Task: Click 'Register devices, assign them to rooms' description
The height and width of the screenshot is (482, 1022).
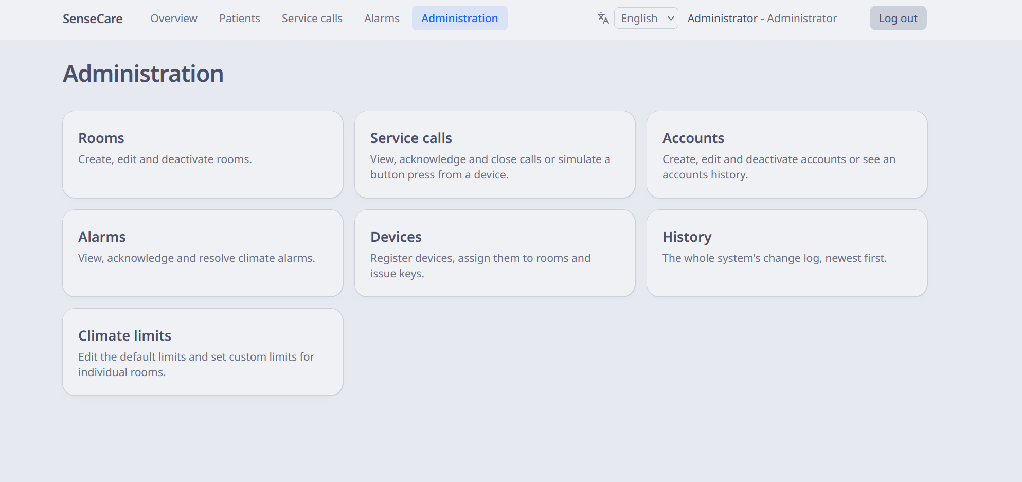Action: click(480, 265)
